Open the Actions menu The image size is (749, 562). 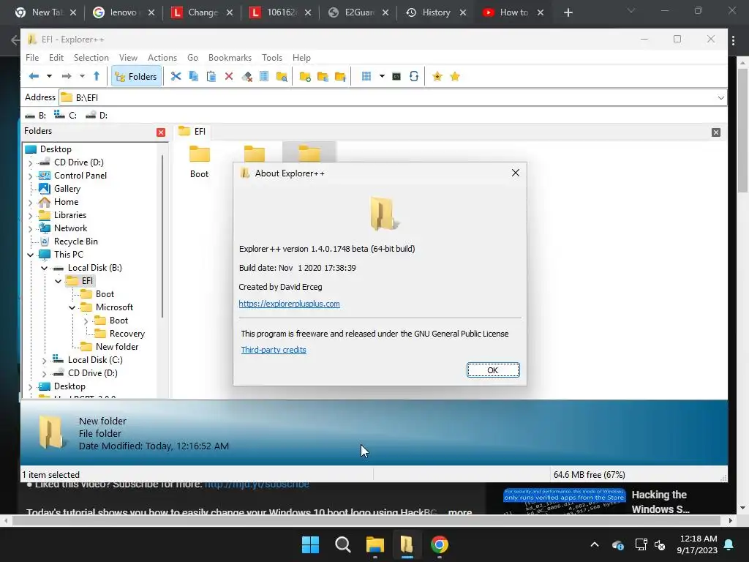[162, 57]
